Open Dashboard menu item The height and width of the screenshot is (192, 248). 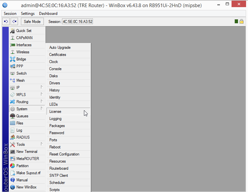pyautogui.click(x=48, y=14)
